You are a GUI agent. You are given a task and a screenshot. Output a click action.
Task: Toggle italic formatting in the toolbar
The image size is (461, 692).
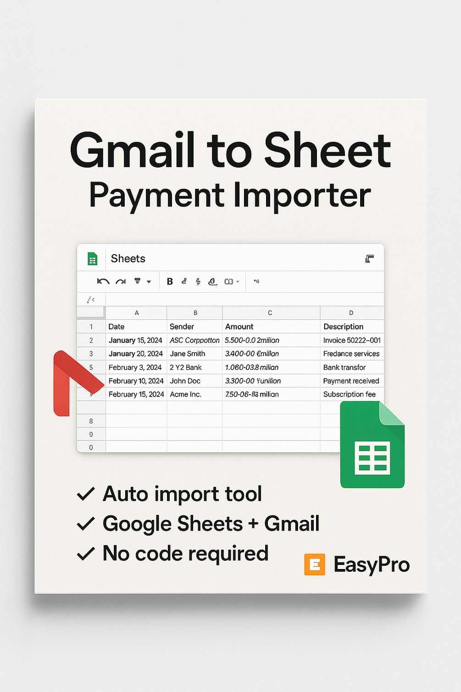coord(184,282)
